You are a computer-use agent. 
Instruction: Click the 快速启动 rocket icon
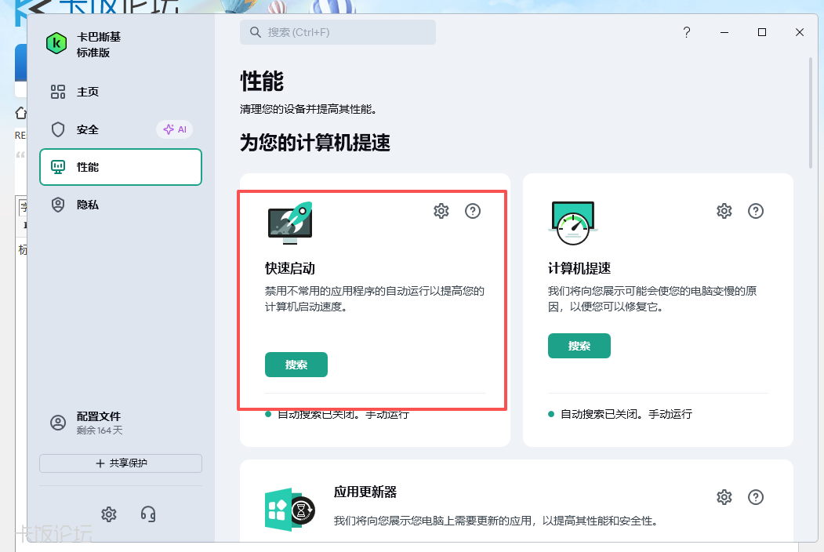(x=290, y=223)
